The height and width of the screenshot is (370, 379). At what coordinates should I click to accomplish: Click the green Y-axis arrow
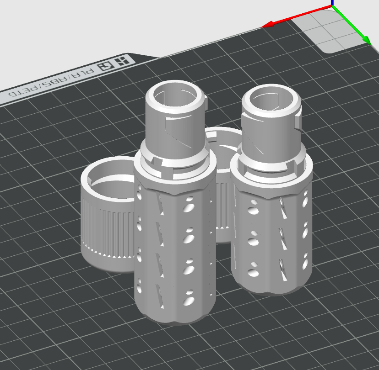click(x=352, y=25)
